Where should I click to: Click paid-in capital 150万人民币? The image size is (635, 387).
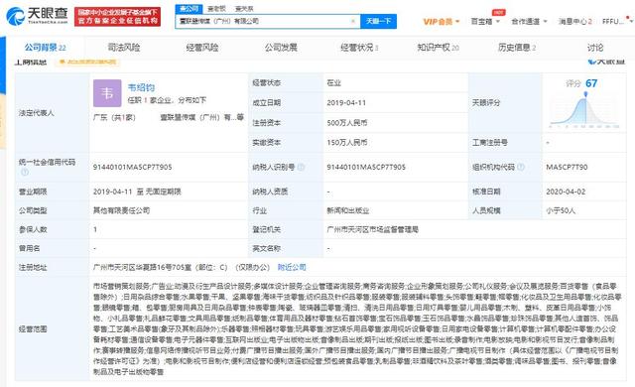[x=347, y=143]
